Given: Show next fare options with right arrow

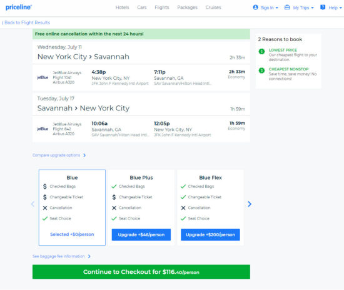Looking at the screenshot, I should click(250, 204).
